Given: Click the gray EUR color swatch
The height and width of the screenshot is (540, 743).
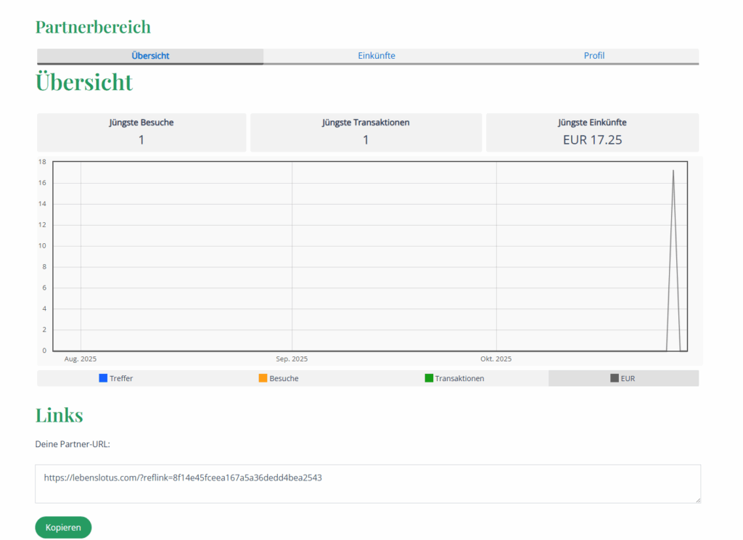Looking at the screenshot, I should point(615,378).
